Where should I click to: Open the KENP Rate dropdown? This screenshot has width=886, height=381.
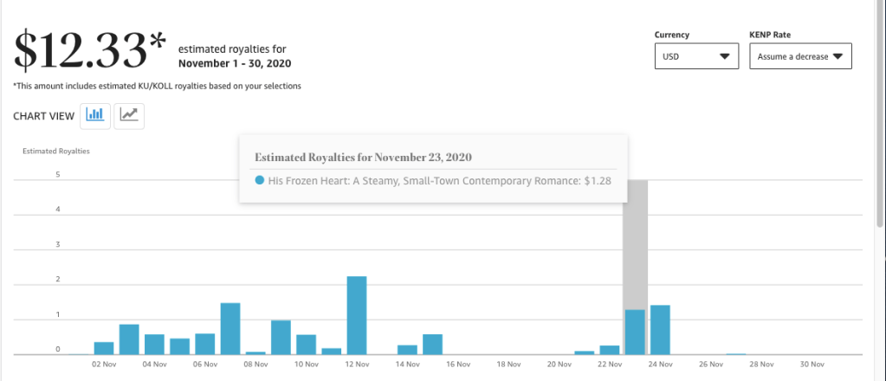800,57
